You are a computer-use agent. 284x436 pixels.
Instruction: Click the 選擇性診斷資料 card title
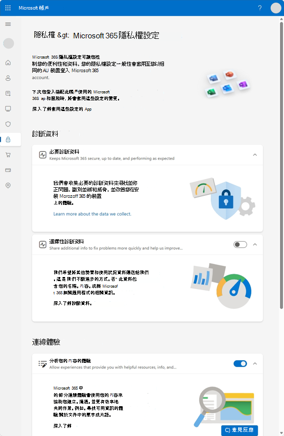pos(67,241)
